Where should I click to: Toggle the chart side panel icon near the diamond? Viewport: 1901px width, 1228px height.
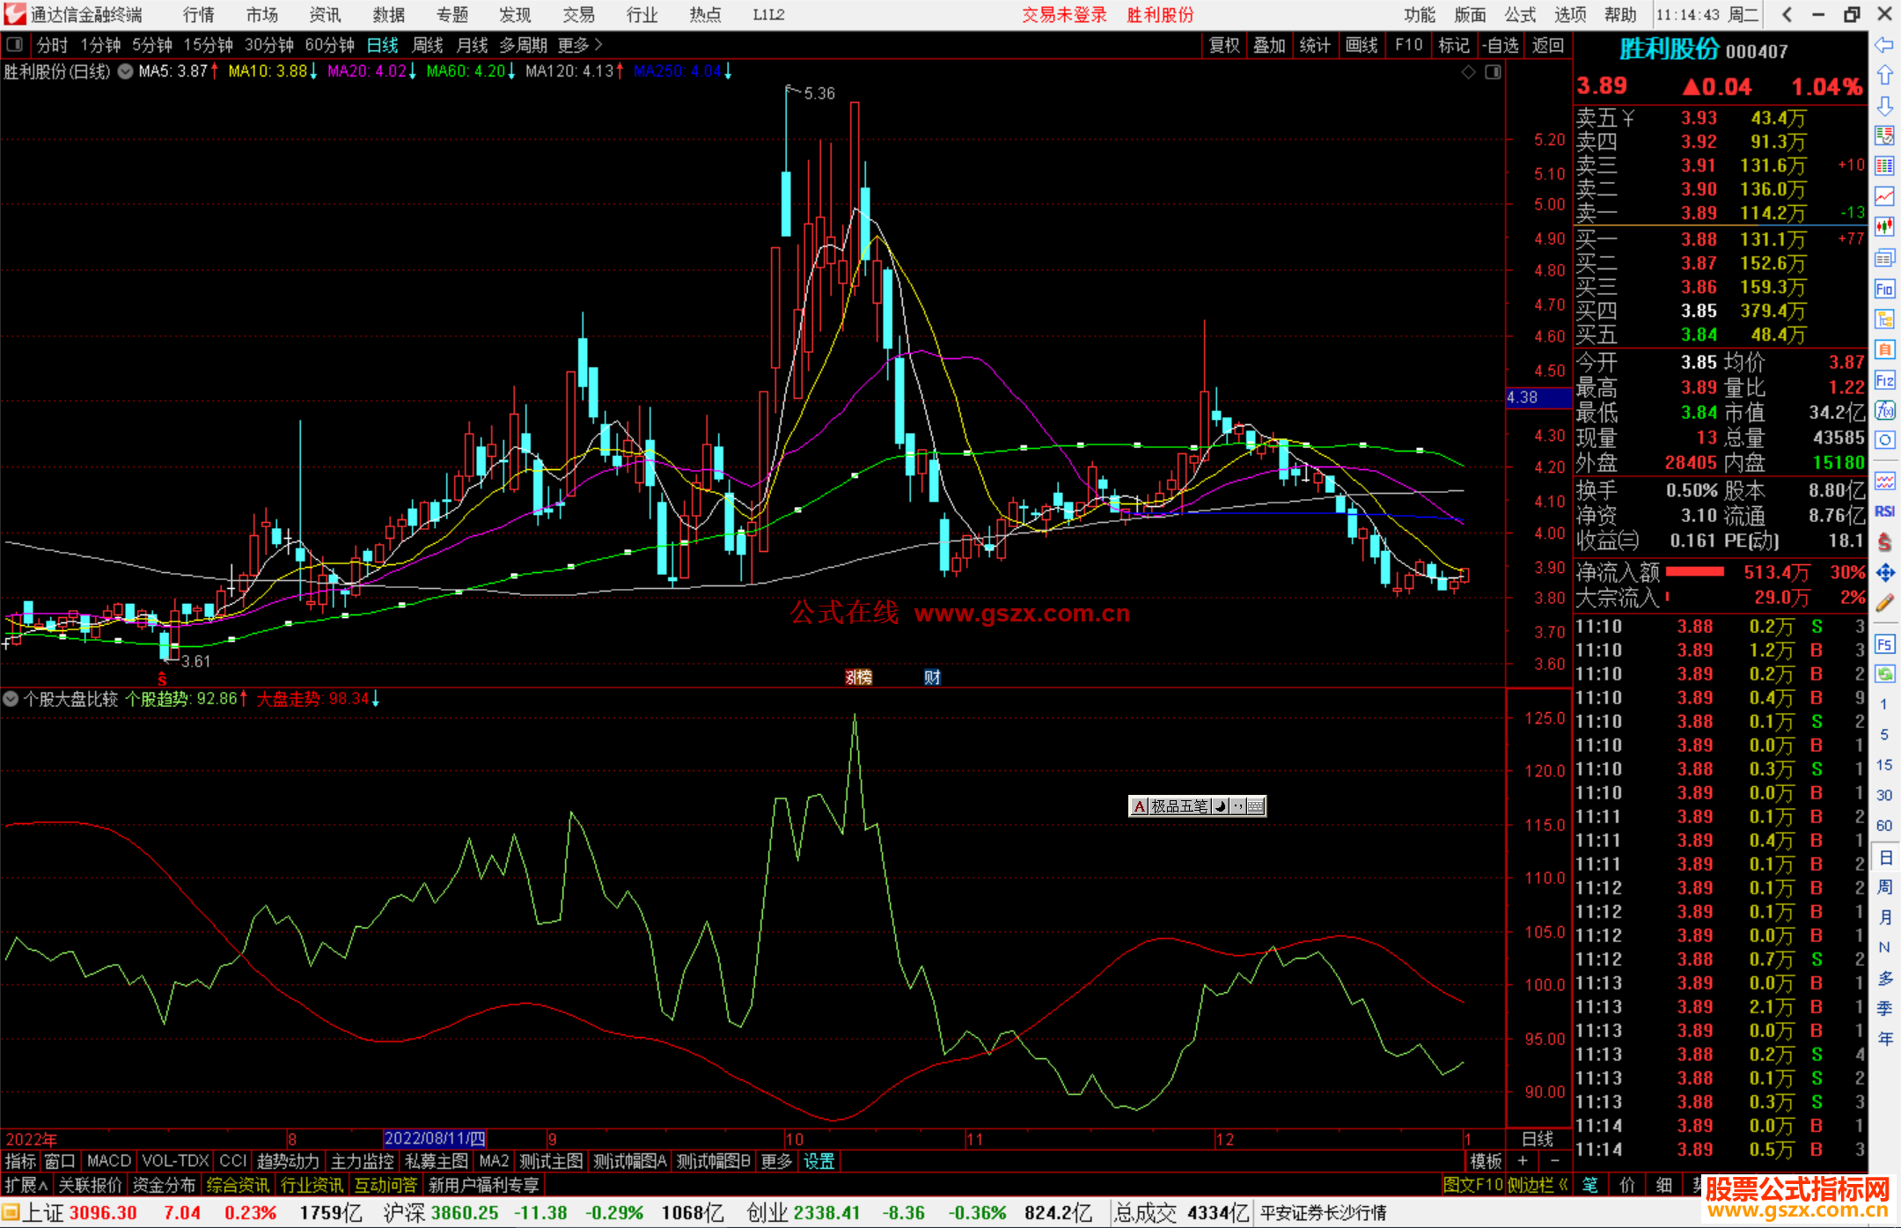point(1493,72)
